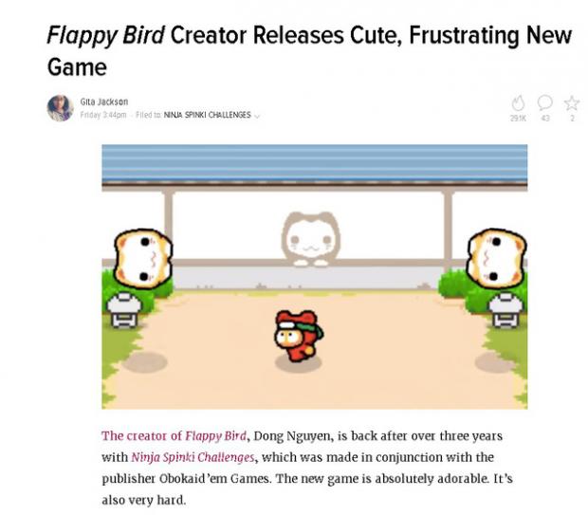This screenshot has height=515, width=588.
Task: Click the 291K recommend count
Action: click(518, 119)
